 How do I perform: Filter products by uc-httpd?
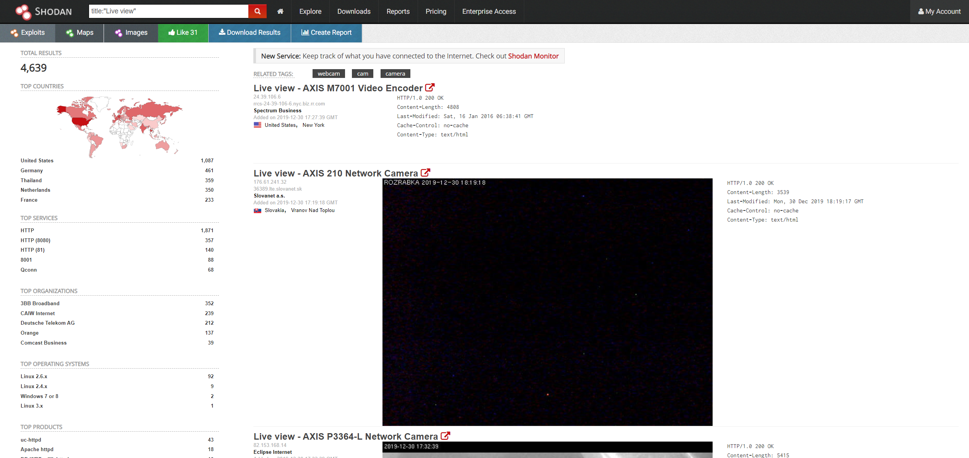pos(31,440)
